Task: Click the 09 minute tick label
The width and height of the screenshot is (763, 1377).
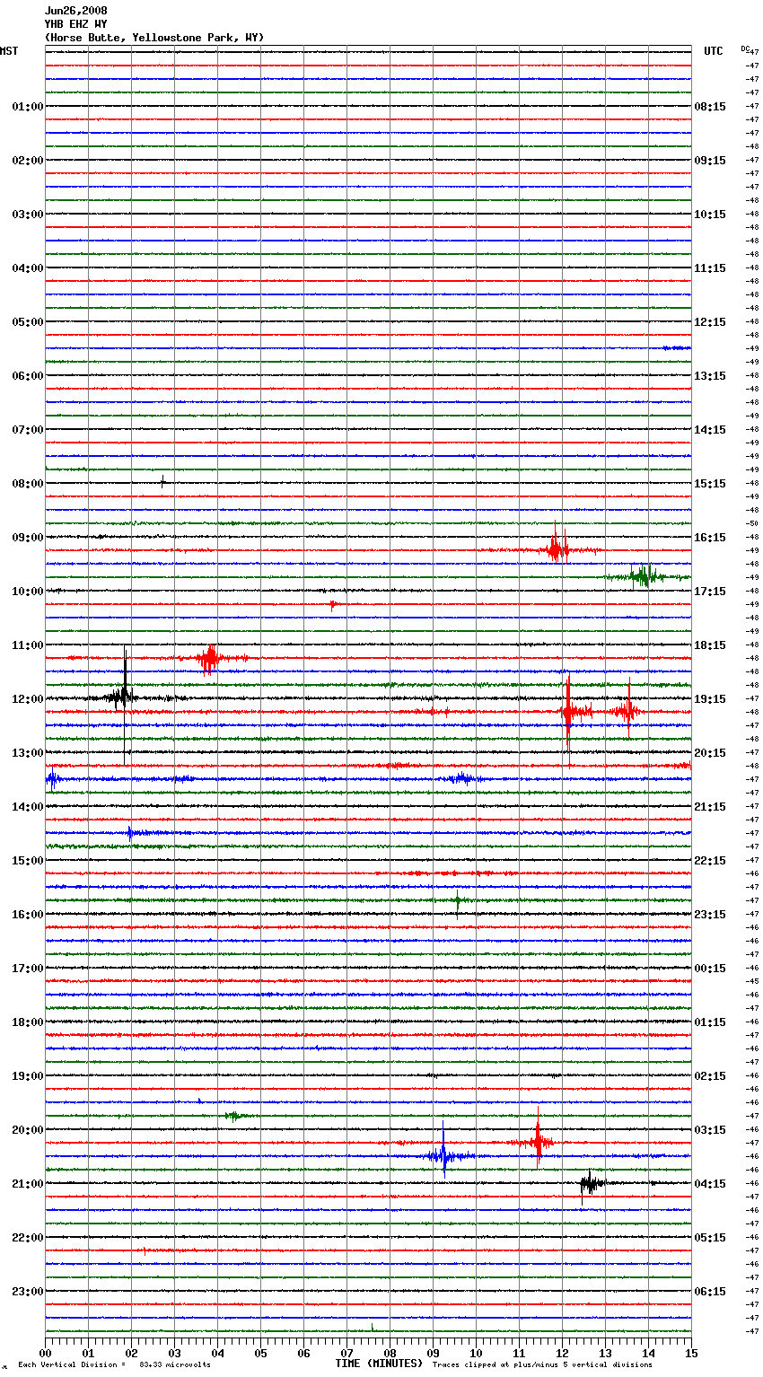Action: pos(433,1353)
